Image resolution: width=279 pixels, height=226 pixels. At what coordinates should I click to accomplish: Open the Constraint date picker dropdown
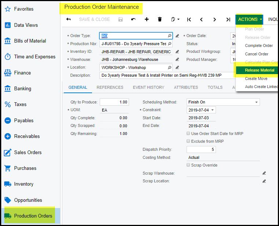213,110
